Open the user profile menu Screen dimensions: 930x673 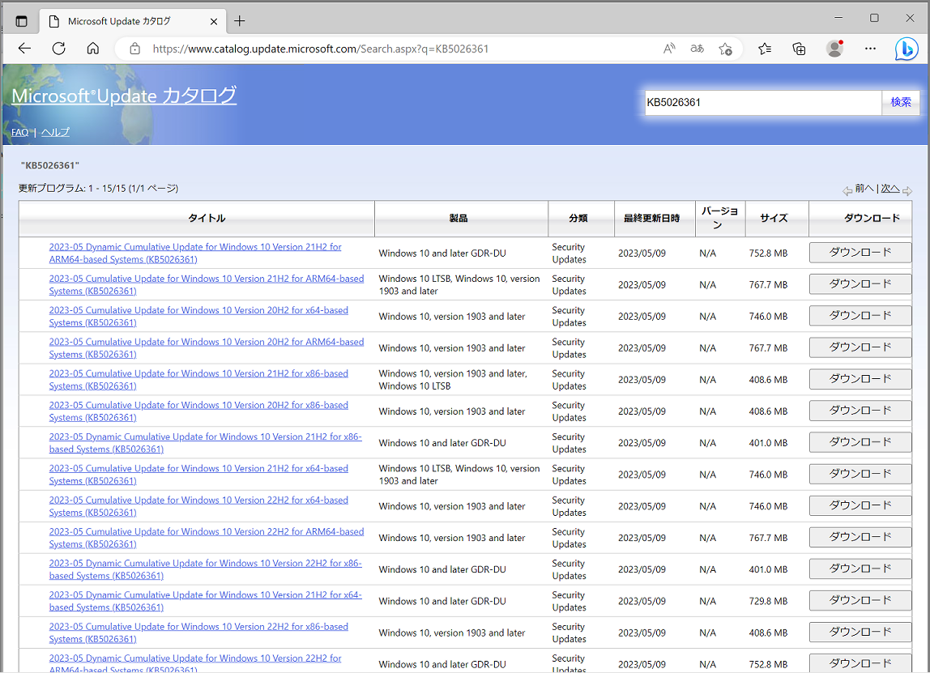point(835,49)
